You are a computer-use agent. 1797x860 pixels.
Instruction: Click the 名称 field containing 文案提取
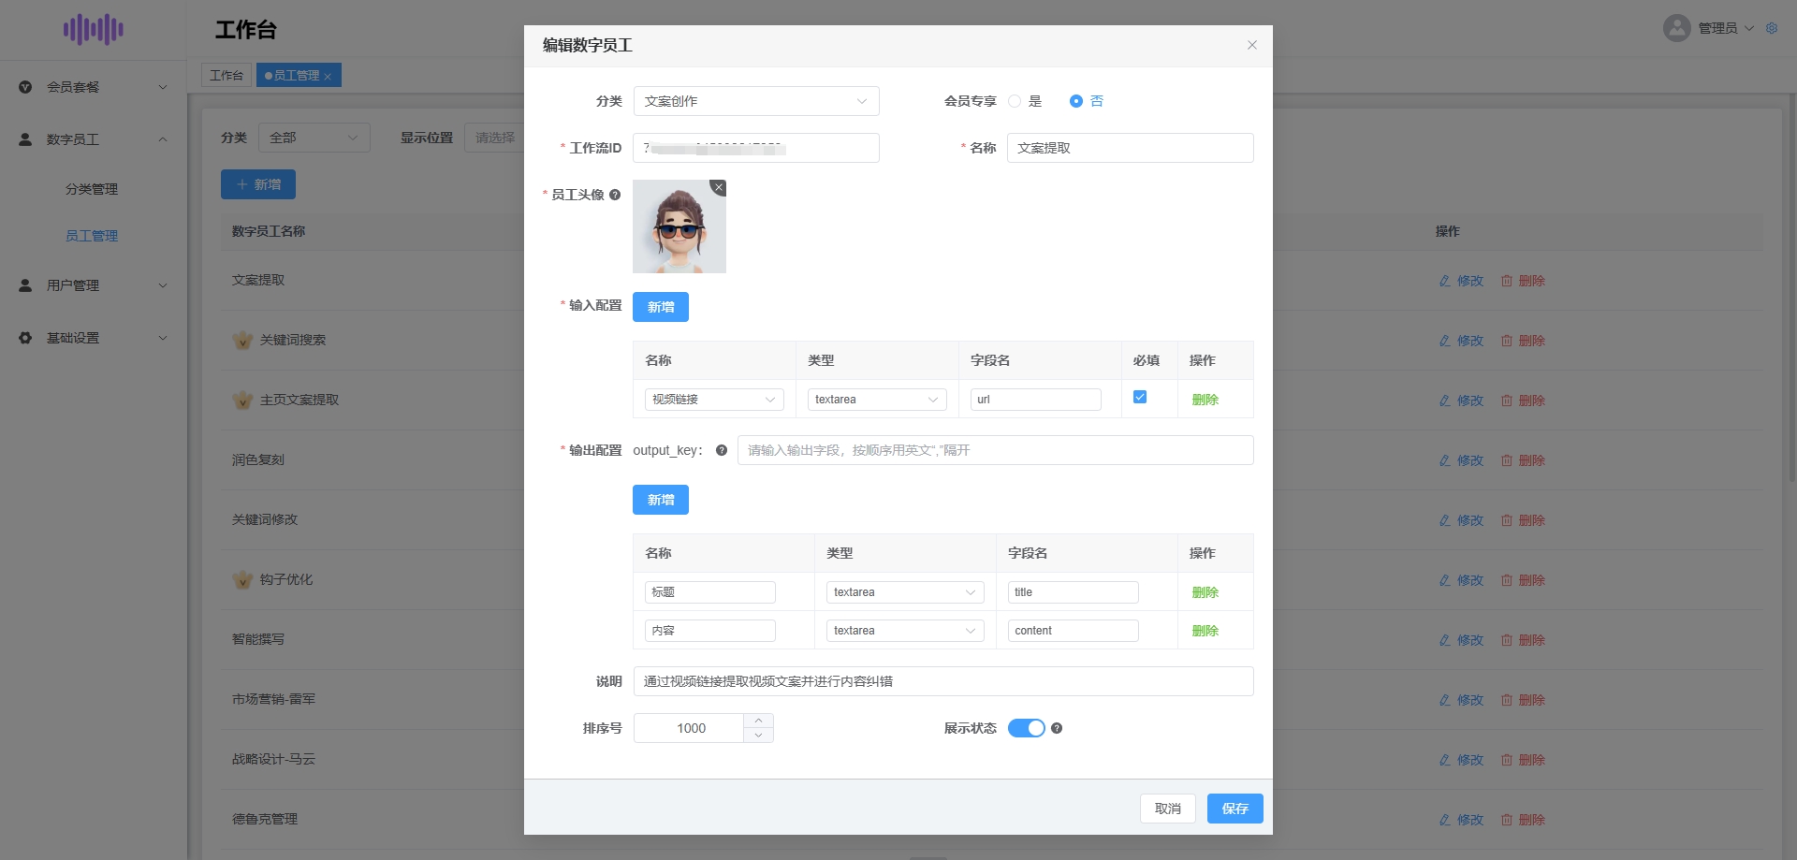pyautogui.click(x=1131, y=148)
